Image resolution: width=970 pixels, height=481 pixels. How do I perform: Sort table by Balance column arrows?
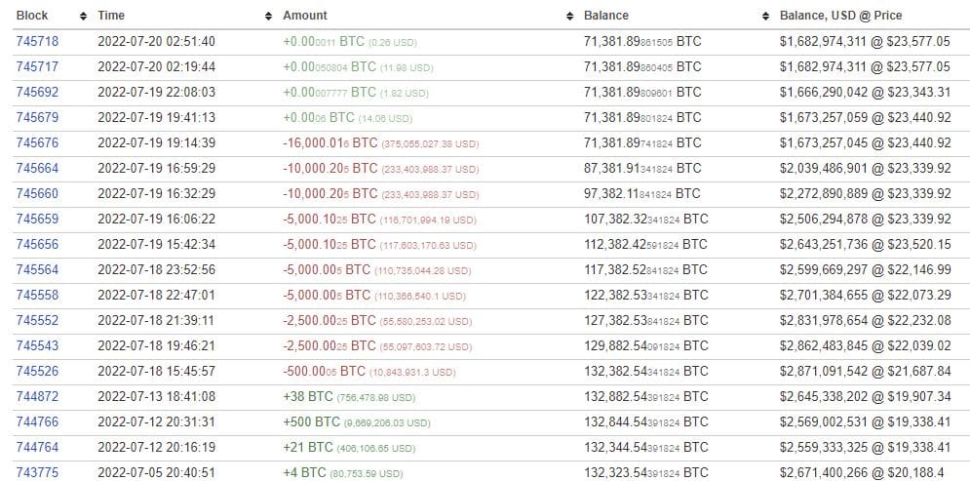tap(766, 16)
